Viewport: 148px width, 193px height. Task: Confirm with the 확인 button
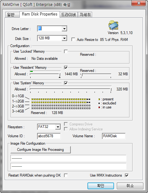(x=101, y=186)
